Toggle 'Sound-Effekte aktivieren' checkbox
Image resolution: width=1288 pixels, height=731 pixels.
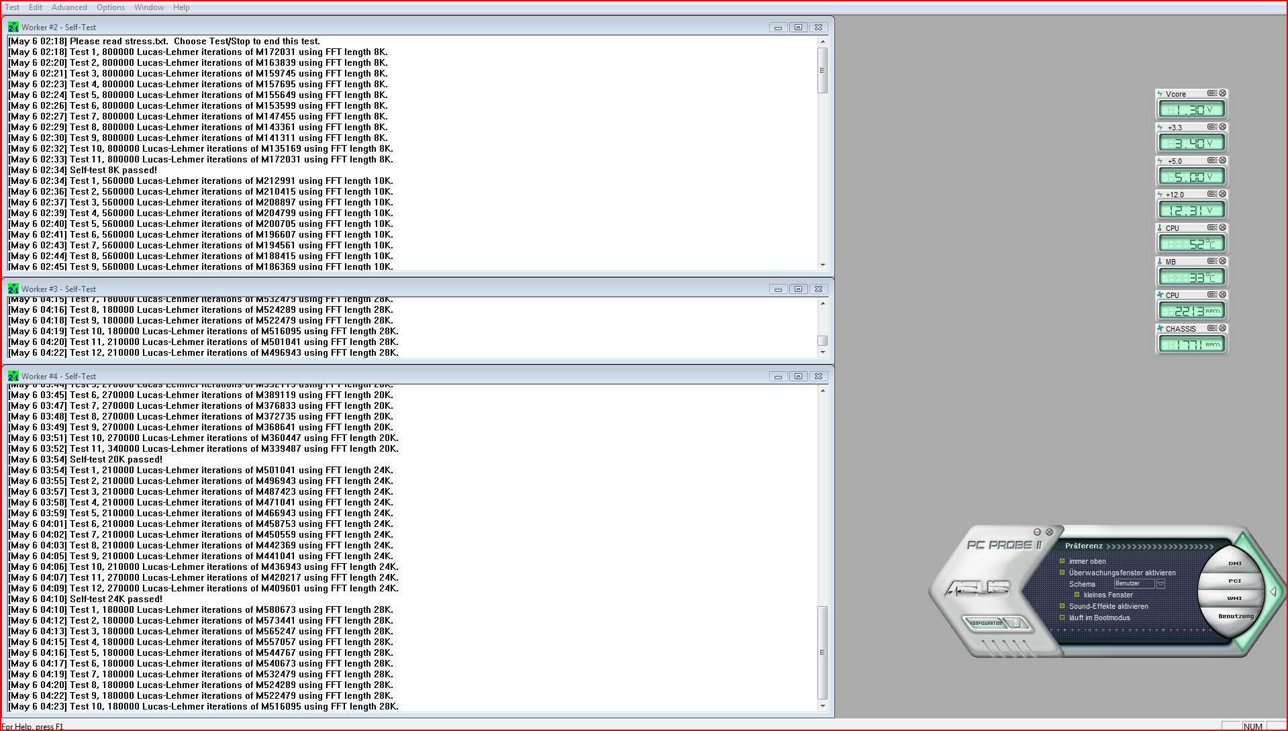tap(1062, 606)
